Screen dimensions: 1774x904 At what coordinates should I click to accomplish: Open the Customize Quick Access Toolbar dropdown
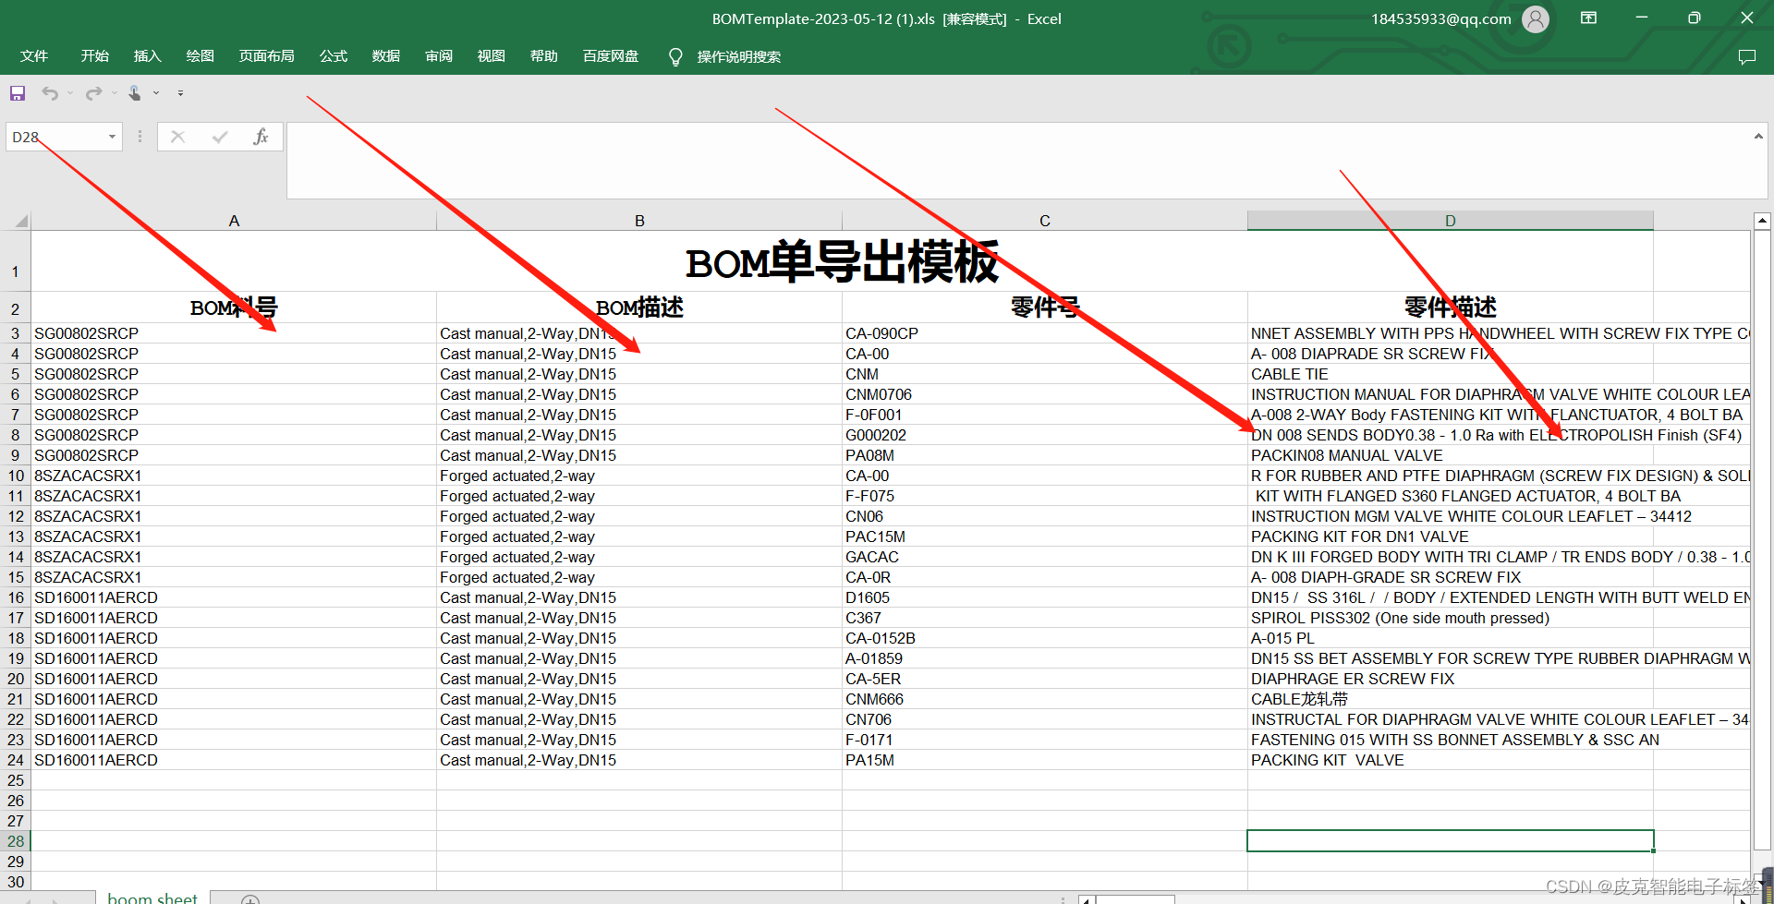[x=180, y=92]
